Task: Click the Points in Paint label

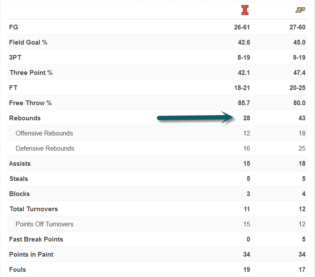Action: click(x=32, y=254)
